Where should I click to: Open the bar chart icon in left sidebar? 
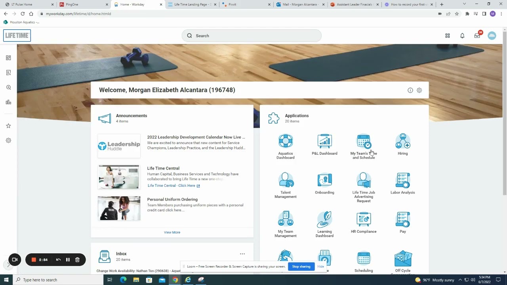tap(8, 102)
